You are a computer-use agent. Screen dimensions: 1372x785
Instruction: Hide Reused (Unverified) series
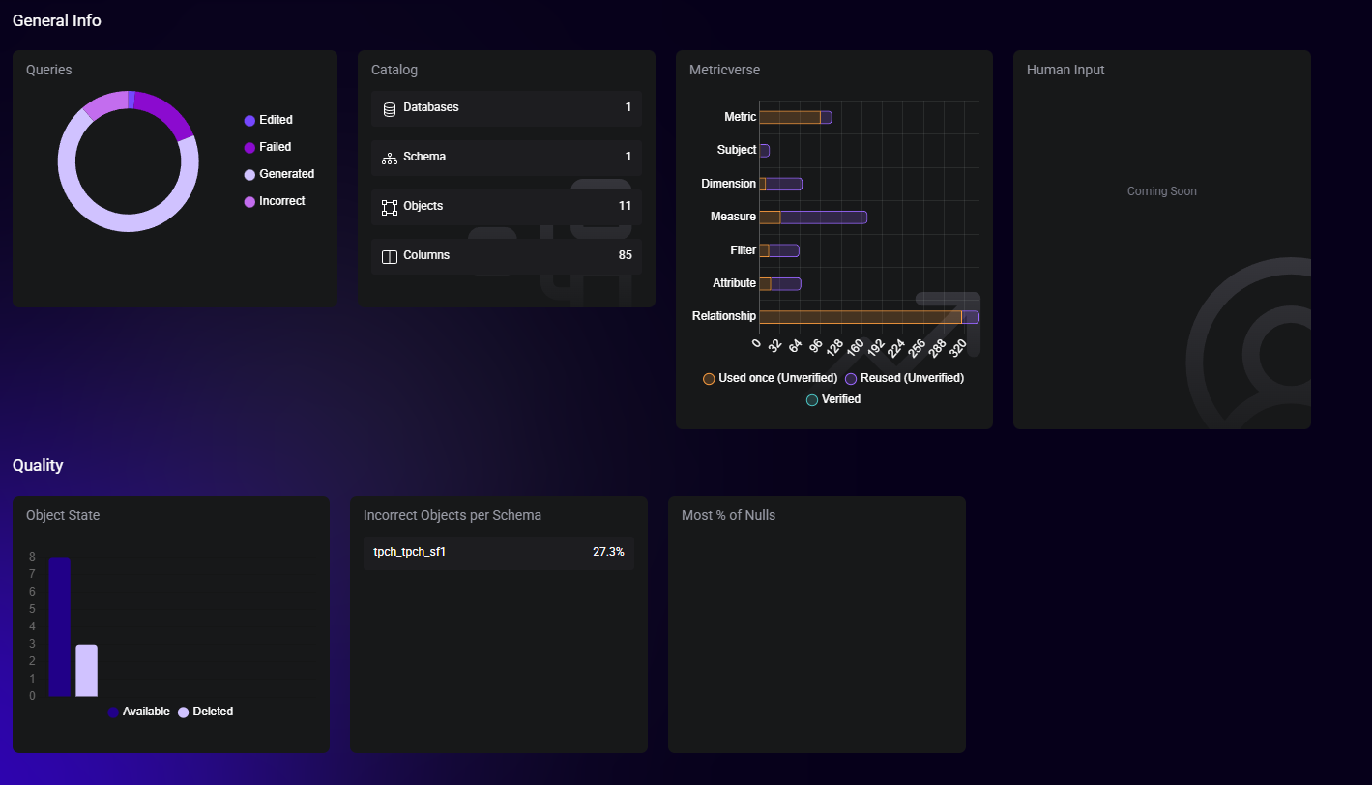pos(904,378)
